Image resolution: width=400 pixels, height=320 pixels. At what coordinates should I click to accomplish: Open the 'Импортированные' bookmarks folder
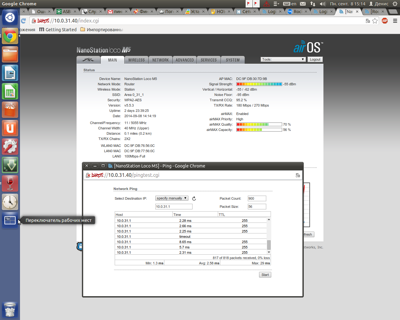click(x=102, y=30)
